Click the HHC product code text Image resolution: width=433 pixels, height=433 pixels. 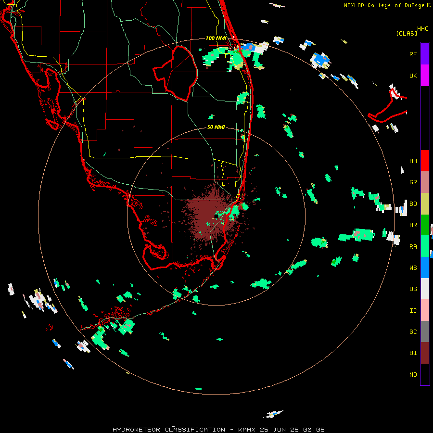[x=423, y=29]
